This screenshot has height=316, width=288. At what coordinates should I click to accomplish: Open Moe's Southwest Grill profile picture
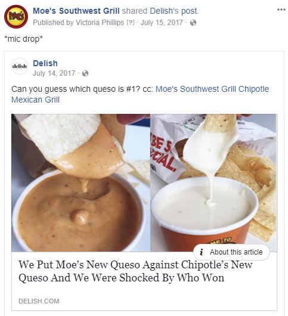[16, 17]
